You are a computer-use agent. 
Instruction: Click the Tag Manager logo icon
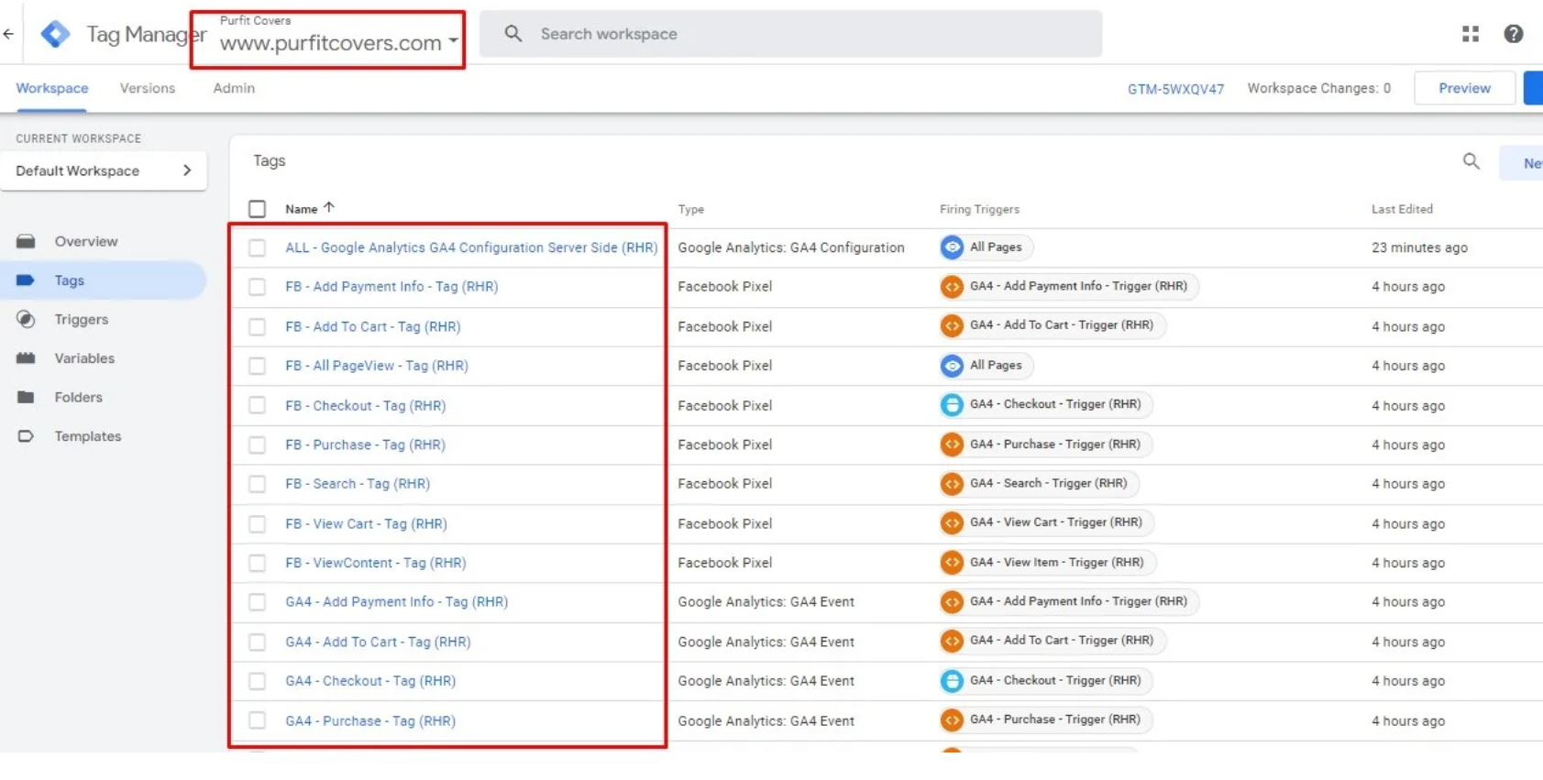(55, 34)
